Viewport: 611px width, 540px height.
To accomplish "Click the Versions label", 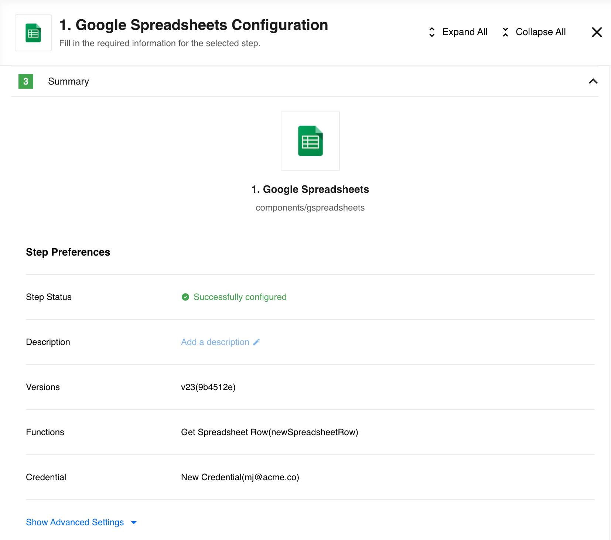I will [43, 387].
